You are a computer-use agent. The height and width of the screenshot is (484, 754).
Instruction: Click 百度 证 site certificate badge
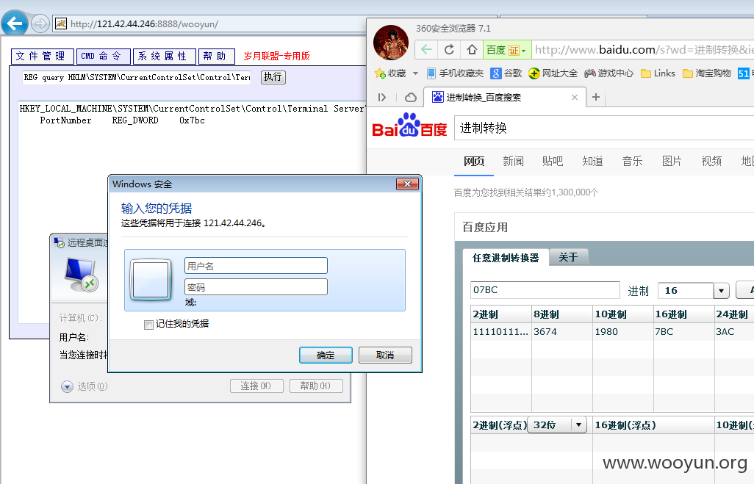pyautogui.click(x=507, y=49)
